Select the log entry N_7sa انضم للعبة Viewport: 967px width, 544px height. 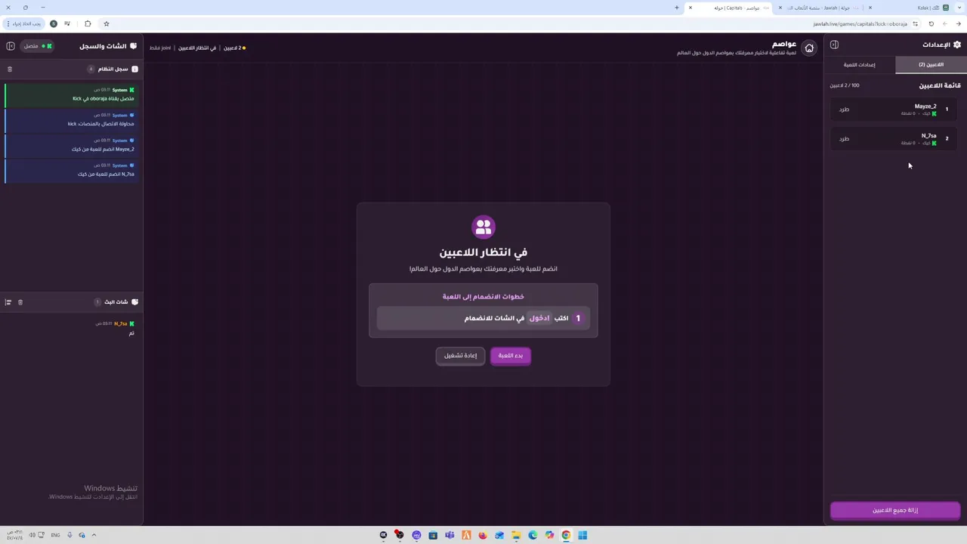(x=71, y=171)
